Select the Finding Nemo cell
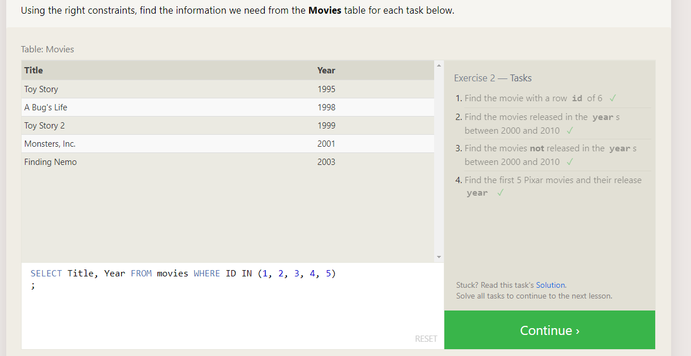The width and height of the screenshot is (691, 356). coord(50,162)
